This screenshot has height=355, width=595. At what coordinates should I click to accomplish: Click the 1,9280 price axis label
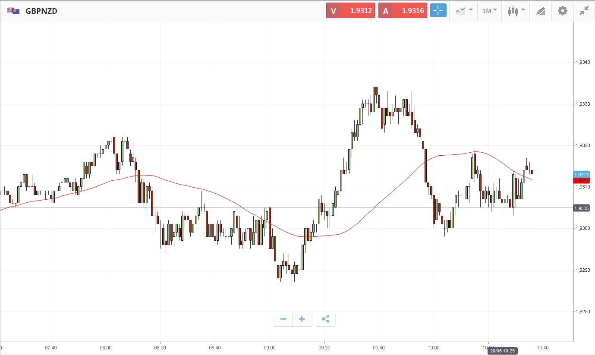tap(583, 311)
